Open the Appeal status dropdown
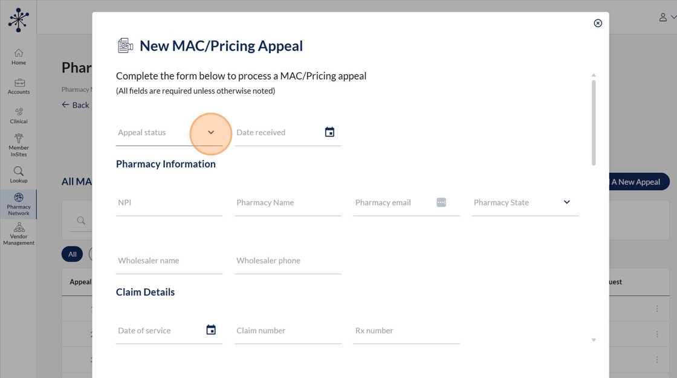 [x=211, y=133]
